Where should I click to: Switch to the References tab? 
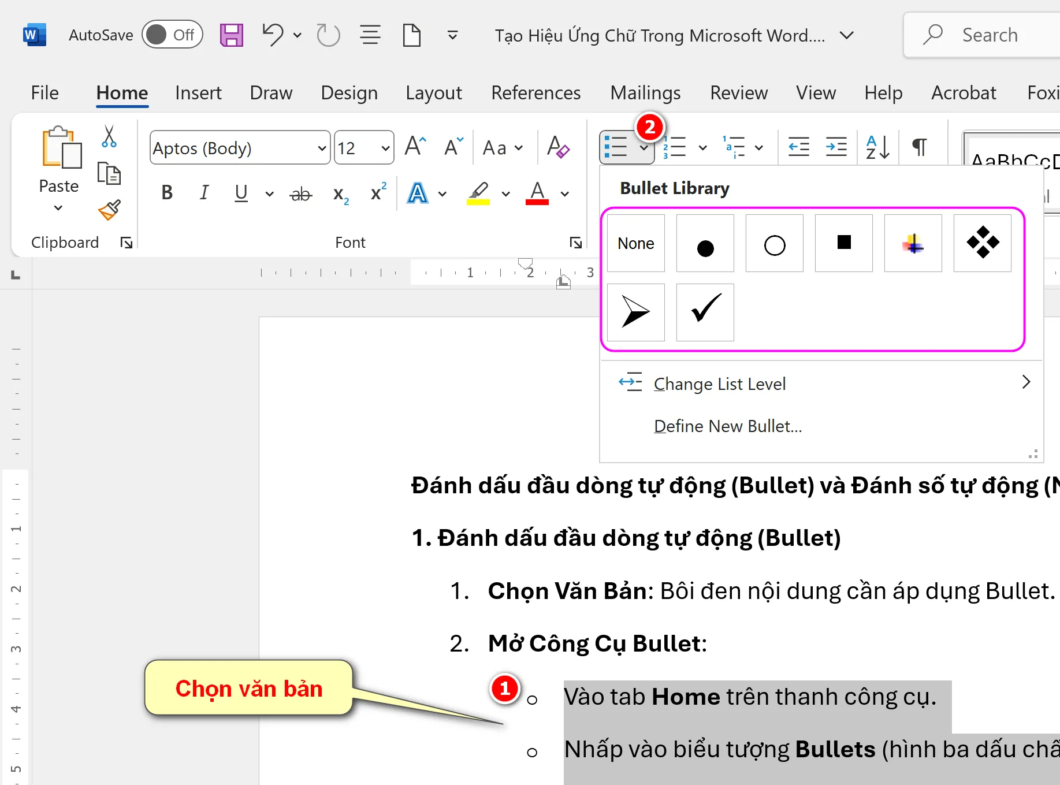pos(535,93)
